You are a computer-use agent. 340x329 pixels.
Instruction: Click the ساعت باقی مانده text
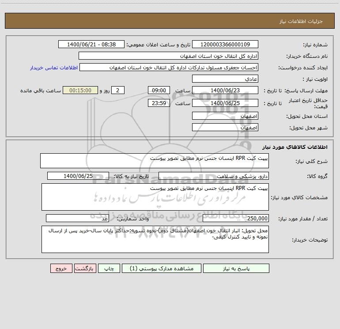tap(41, 91)
